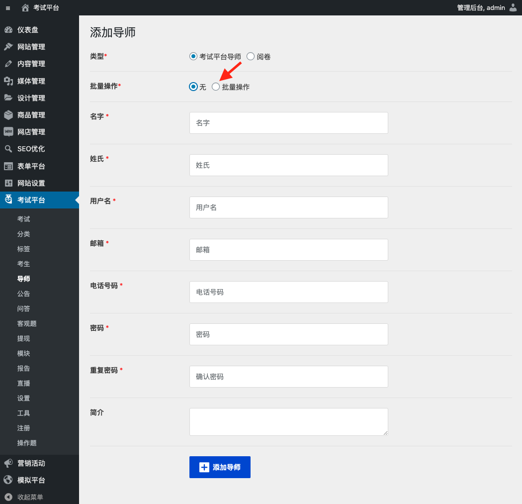Select the 阅卷 radio option
This screenshot has height=504, width=522.
251,56
